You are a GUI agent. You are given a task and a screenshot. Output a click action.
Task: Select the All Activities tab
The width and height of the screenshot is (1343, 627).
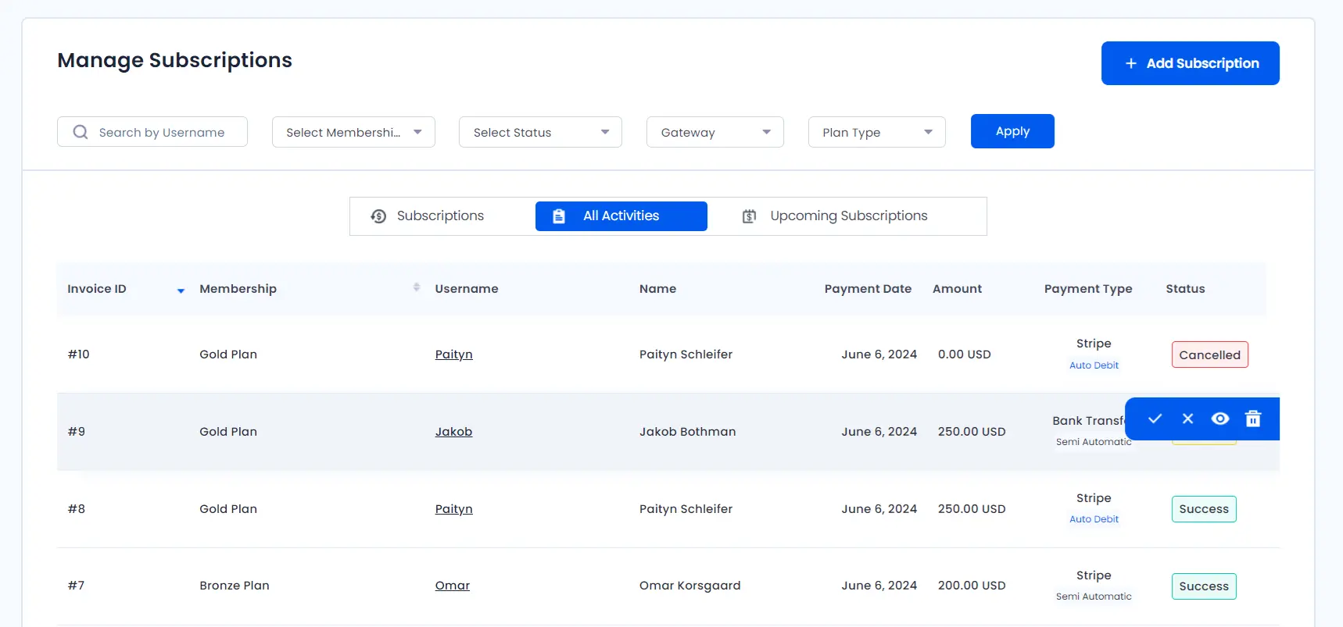pos(621,216)
